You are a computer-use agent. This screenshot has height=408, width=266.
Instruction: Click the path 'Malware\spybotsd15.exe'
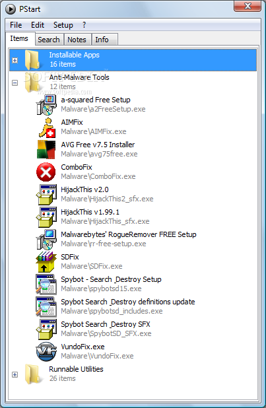101,289
